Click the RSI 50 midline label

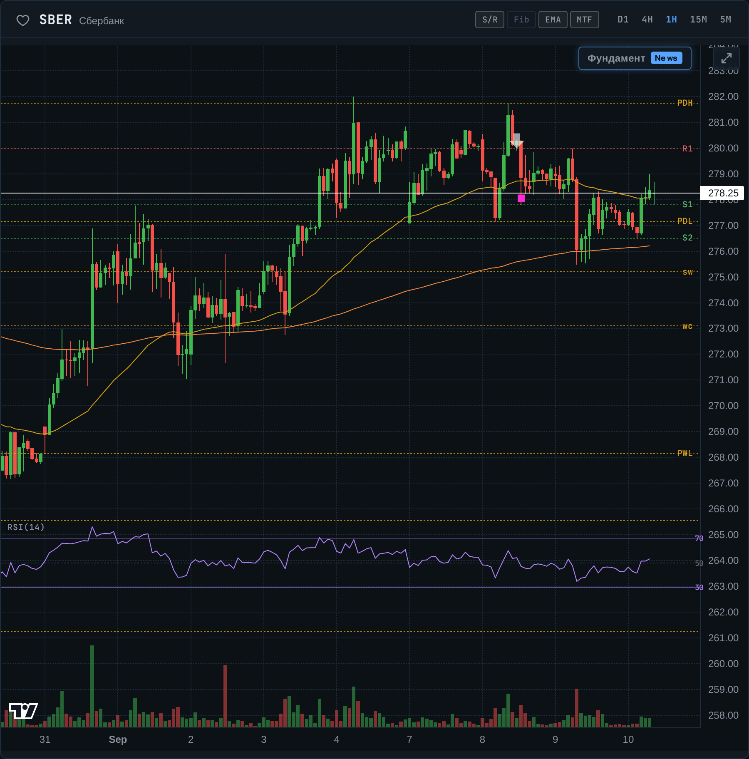coord(699,563)
